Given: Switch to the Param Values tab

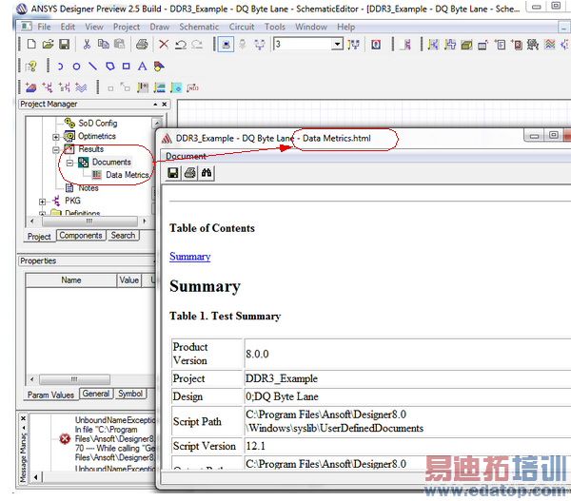Looking at the screenshot, I should (x=51, y=395).
